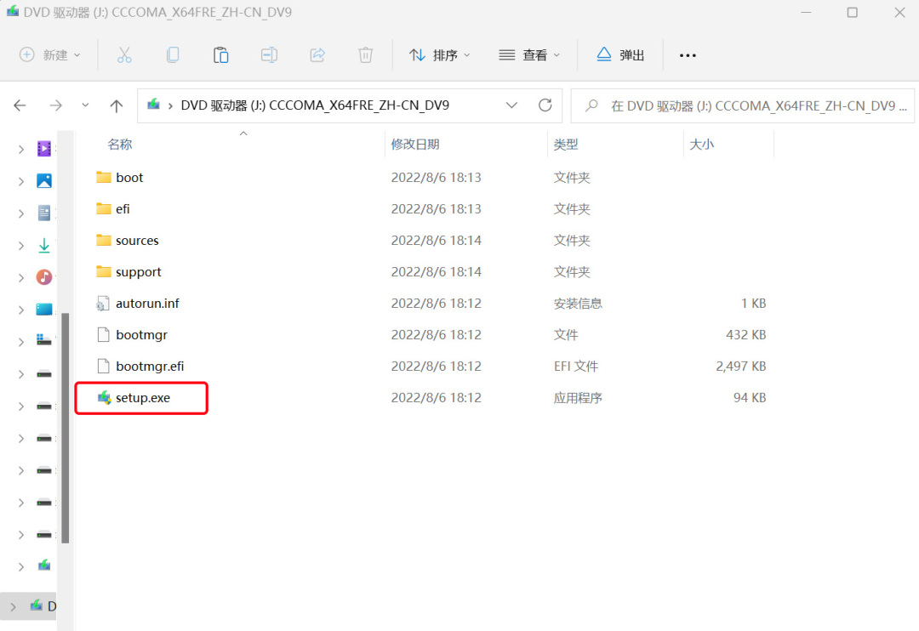Click the back navigation arrow
Viewport: 919px width, 631px height.
click(x=20, y=105)
